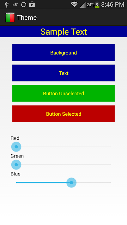Tap the Theme app icon
The width and height of the screenshot is (127, 225).
[10, 18]
